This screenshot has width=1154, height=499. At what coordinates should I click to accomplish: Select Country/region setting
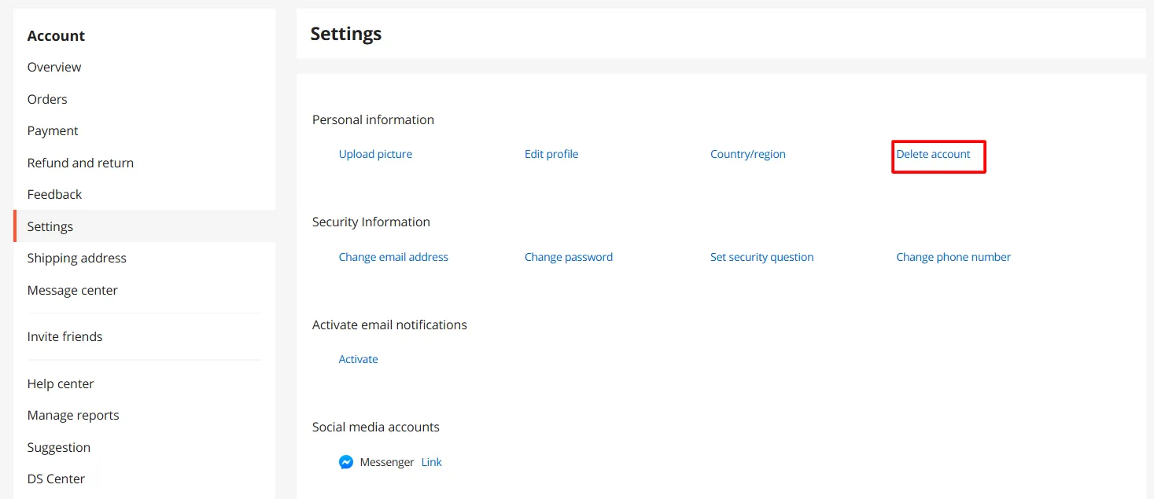pyautogui.click(x=747, y=154)
